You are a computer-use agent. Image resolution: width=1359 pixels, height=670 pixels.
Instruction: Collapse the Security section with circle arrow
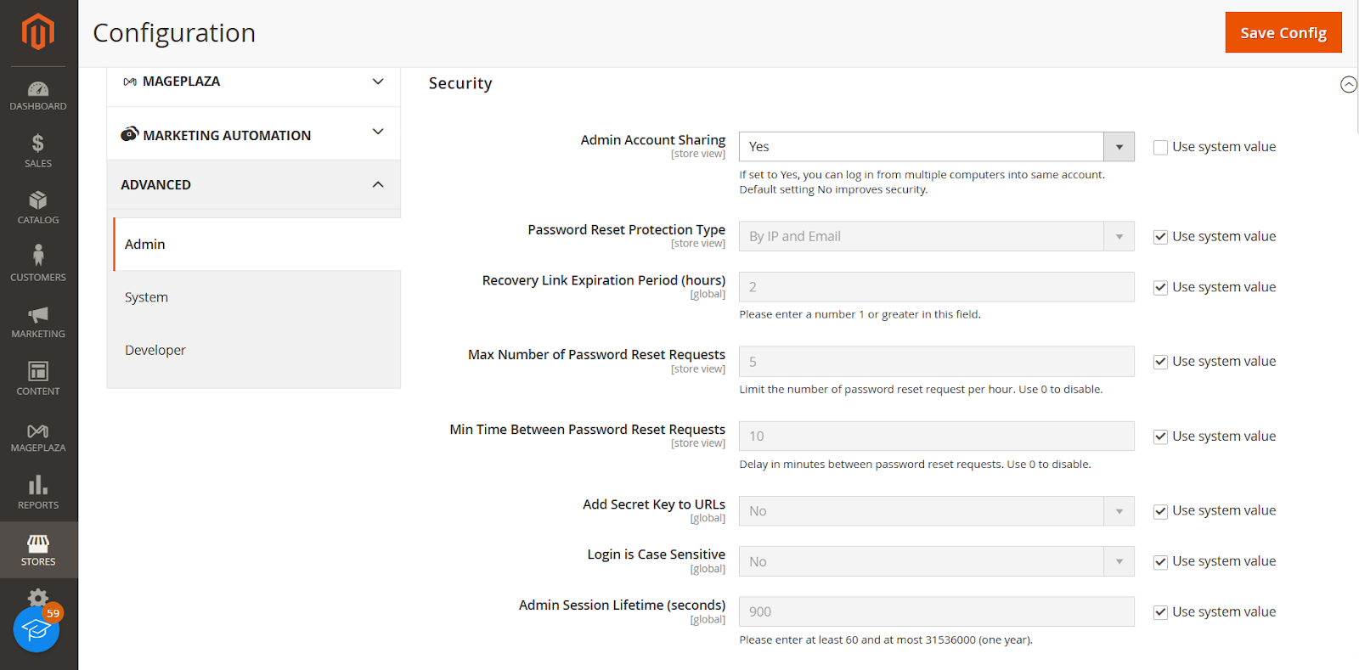pos(1348,84)
